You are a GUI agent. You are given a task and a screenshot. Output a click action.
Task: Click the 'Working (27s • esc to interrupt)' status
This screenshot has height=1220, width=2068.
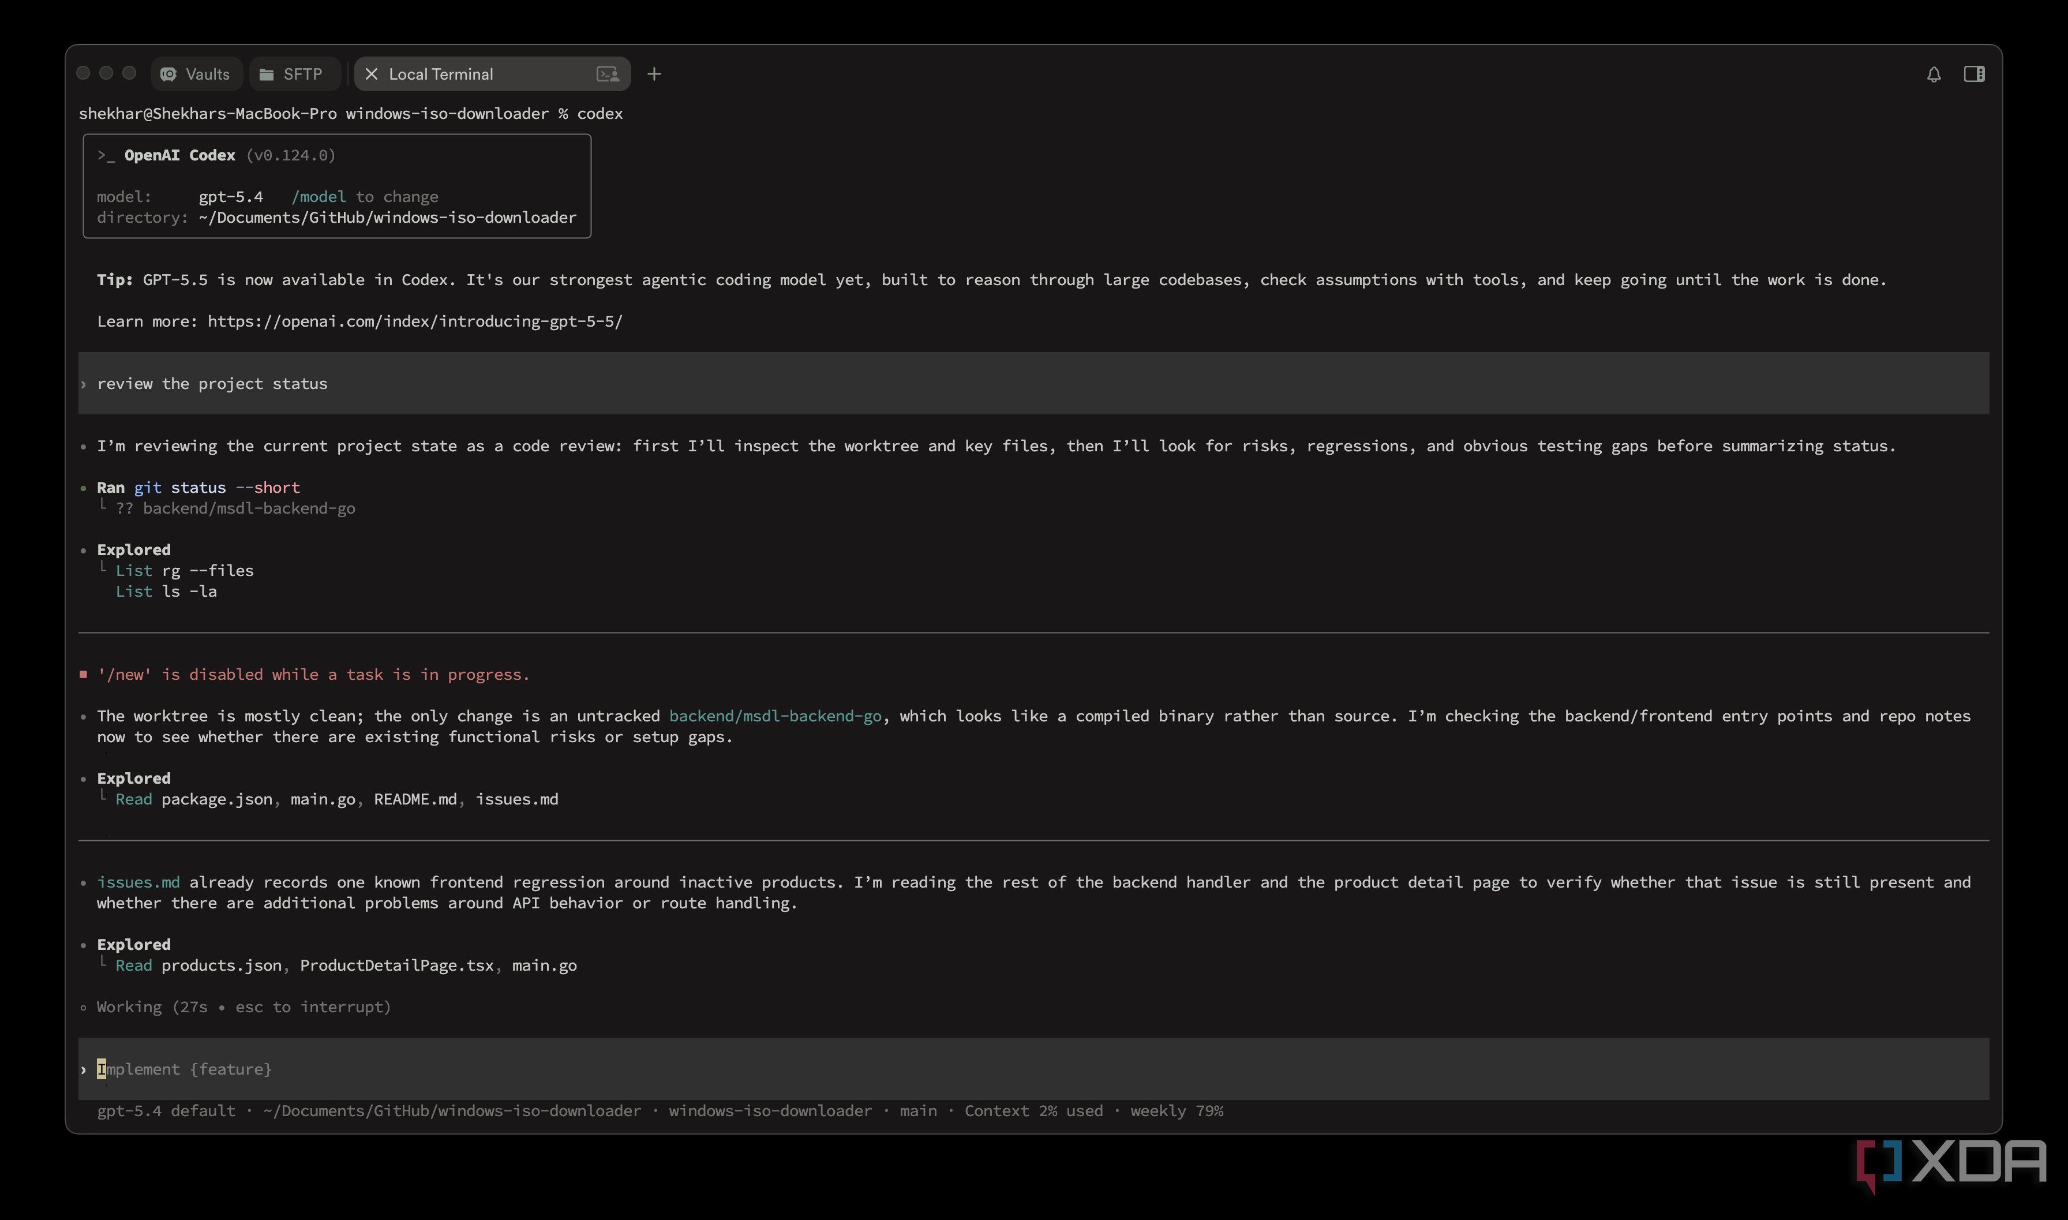pyautogui.click(x=243, y=1007)
